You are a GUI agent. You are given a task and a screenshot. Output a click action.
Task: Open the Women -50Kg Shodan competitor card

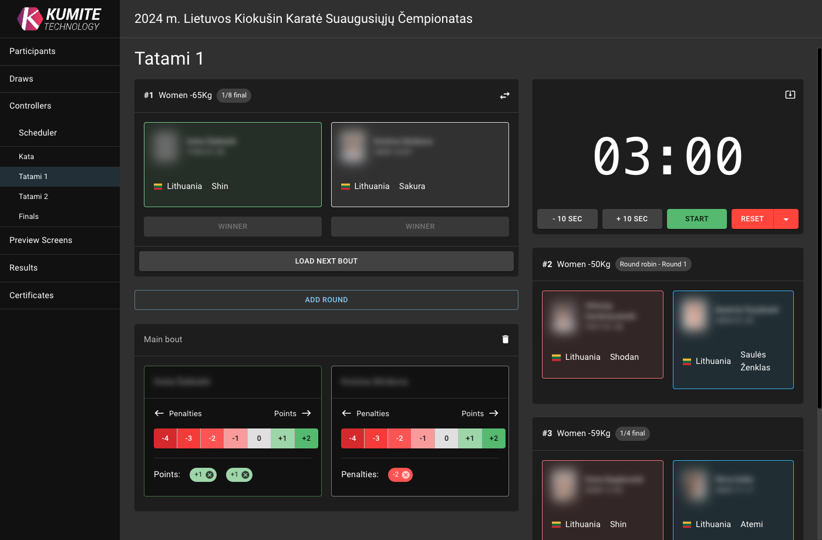(x=602, y=335)
